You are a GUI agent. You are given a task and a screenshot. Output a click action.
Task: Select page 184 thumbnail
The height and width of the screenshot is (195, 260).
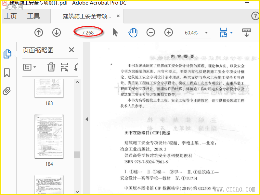pos(49,136)
